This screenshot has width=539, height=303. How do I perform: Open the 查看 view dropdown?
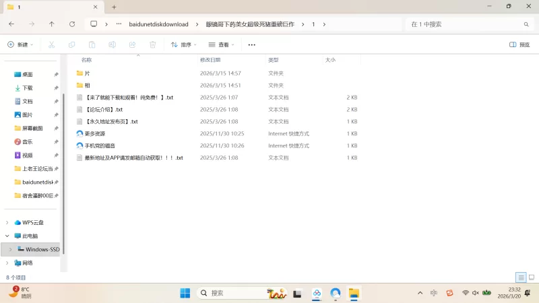[x=221, y=44]
